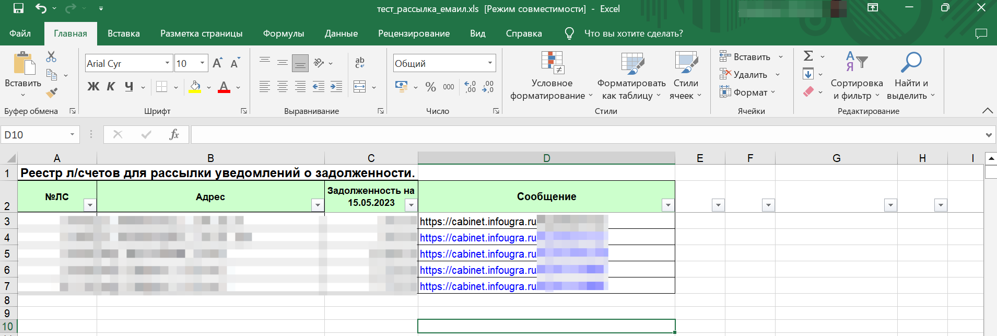Click the AutoSum sigma icon

pyautogui.click(x=808, y=56)
